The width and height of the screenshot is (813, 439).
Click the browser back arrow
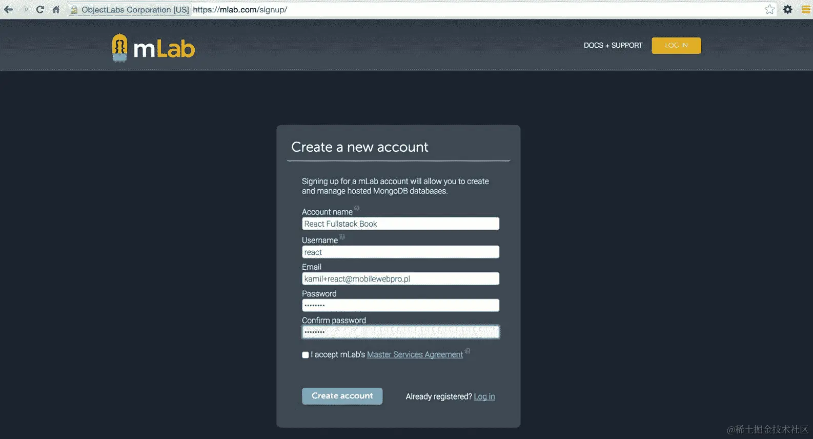(x=8, y=9)
